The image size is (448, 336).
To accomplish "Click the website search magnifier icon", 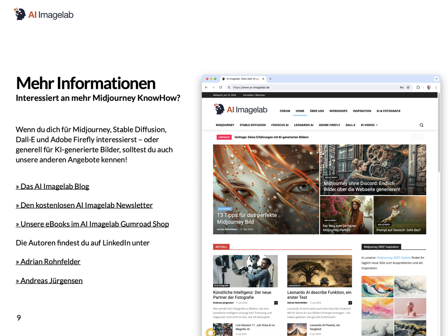I will (421, 125).
